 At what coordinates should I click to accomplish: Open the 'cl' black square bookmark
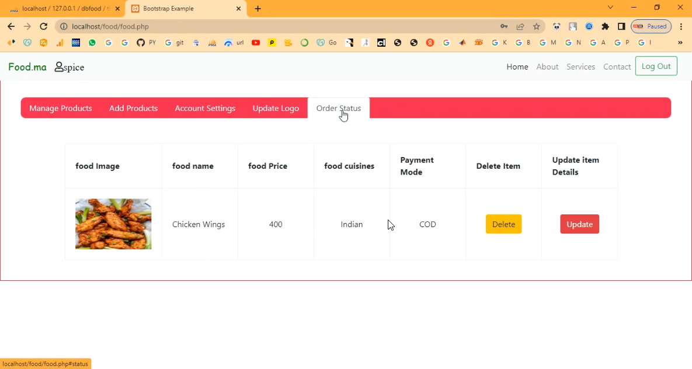coord(381,43)
